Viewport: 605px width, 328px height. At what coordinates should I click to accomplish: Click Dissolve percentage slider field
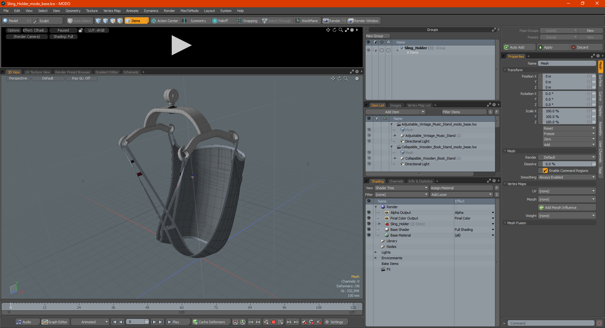(567, 164)
